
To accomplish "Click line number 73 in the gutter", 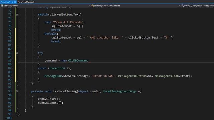I will coord(10,15).
